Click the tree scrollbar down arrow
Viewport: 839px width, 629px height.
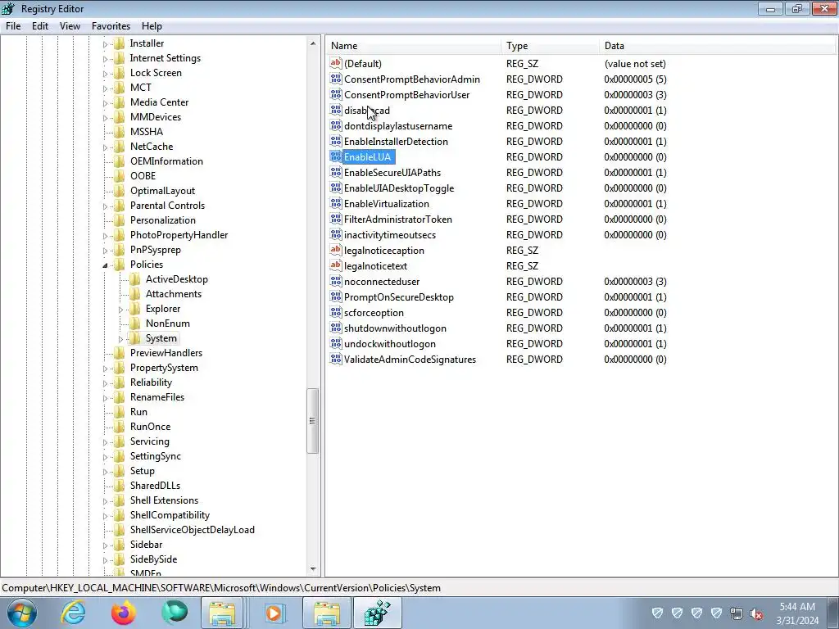coord(313,570)
